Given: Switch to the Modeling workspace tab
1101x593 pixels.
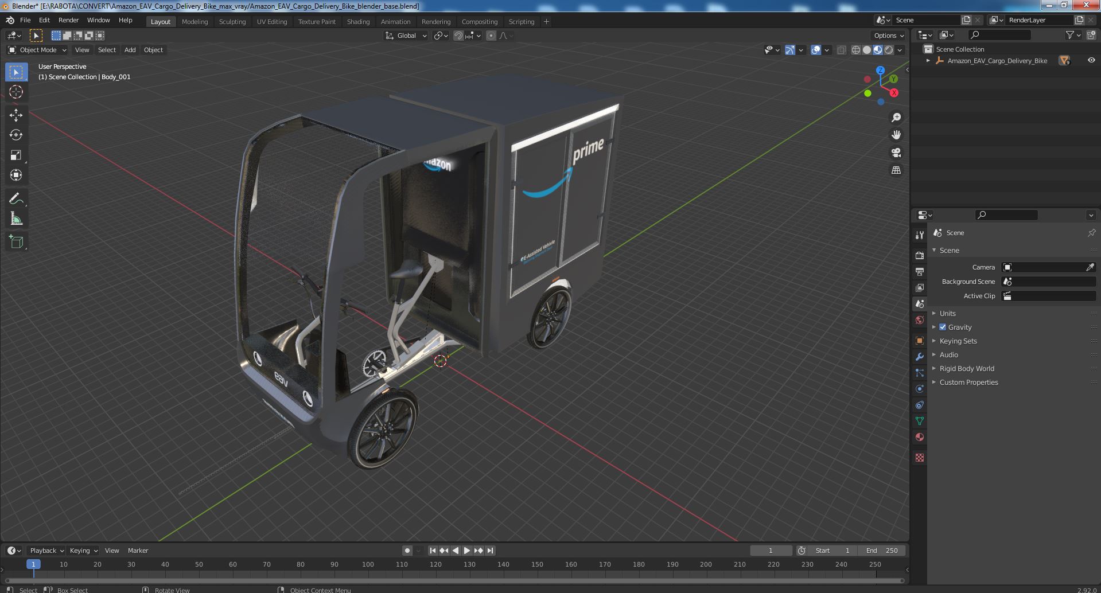Looking at the screenshot, I should [x=194, y=22].
